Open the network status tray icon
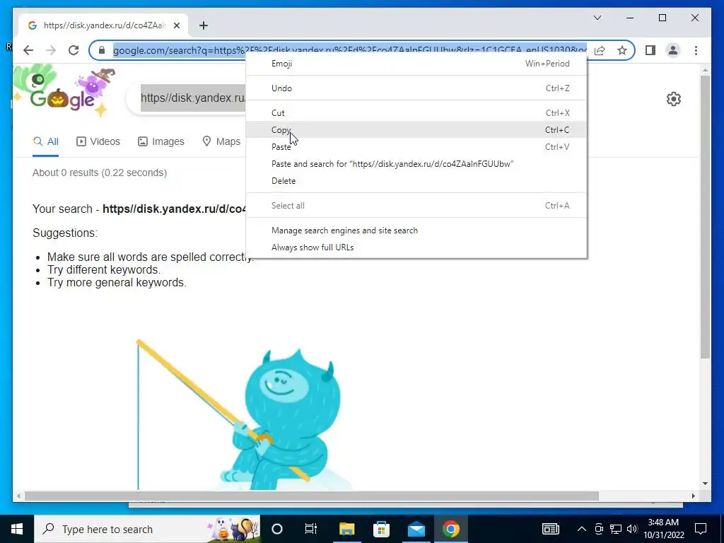Image resolution: width=724 pixels, height=543 pixels. 616,529
